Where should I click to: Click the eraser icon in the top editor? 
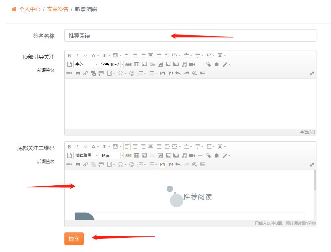point(208,64)
